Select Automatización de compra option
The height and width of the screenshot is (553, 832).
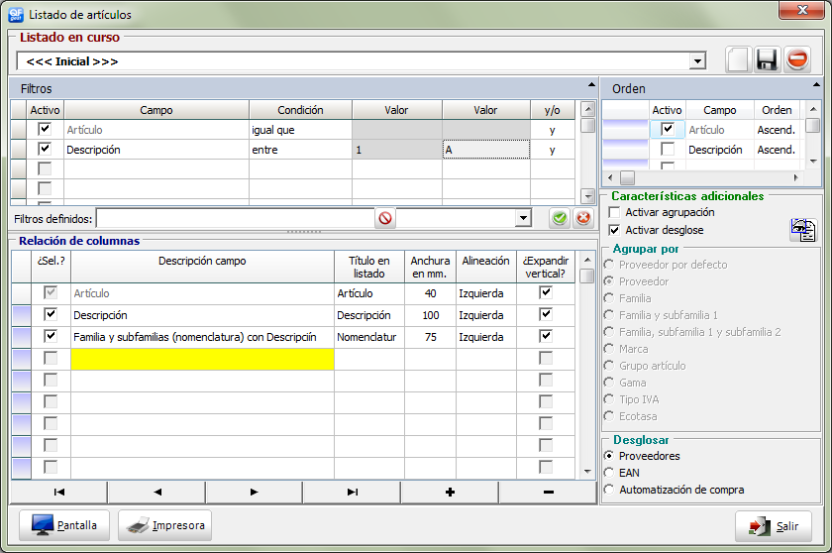click(x=608, y=490)
